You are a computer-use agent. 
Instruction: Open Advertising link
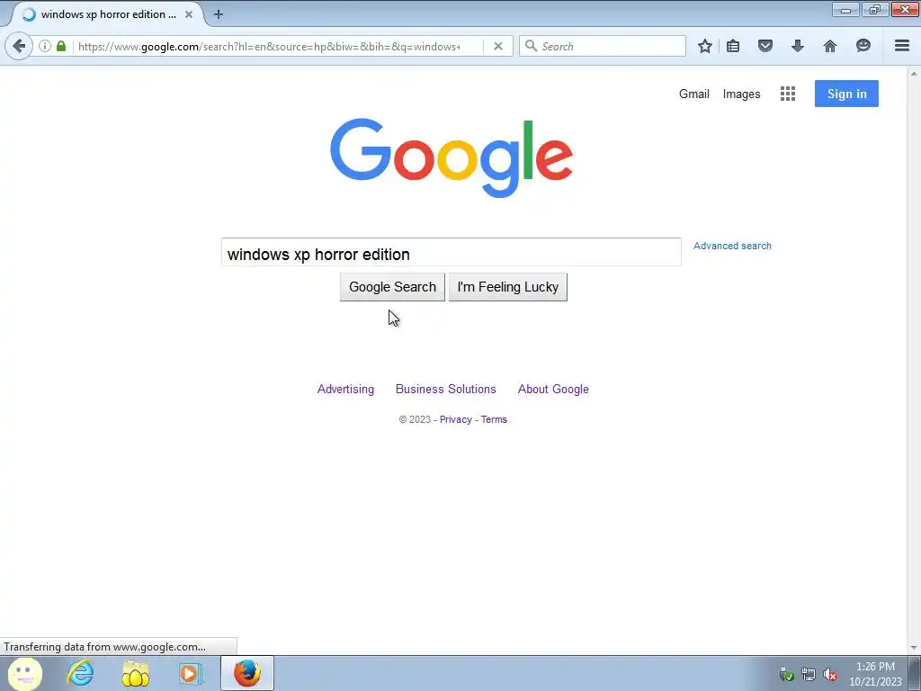pos(345,389)
